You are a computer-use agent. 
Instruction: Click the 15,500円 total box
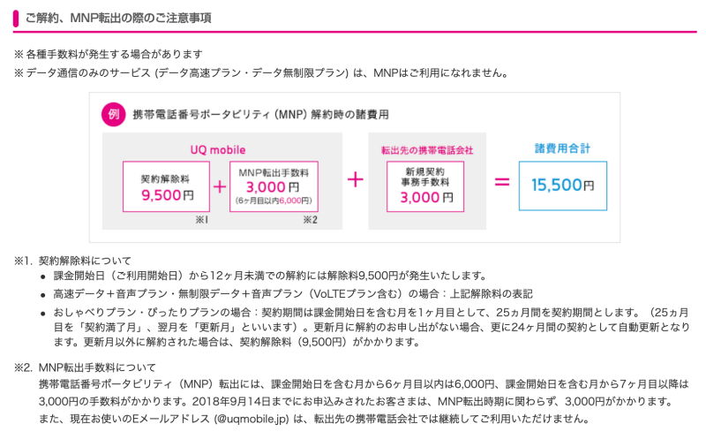point(563,186)
